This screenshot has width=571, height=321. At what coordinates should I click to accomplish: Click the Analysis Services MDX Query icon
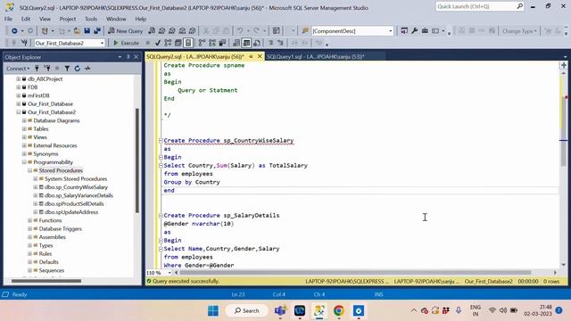(x=161, y=31)
